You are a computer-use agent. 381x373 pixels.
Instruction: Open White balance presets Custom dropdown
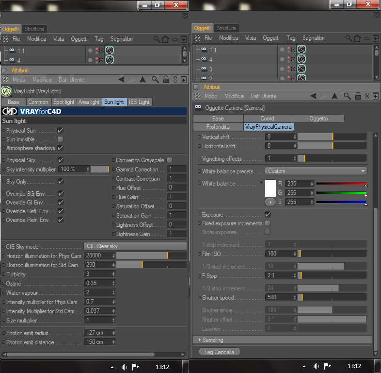tap(316, 171)
